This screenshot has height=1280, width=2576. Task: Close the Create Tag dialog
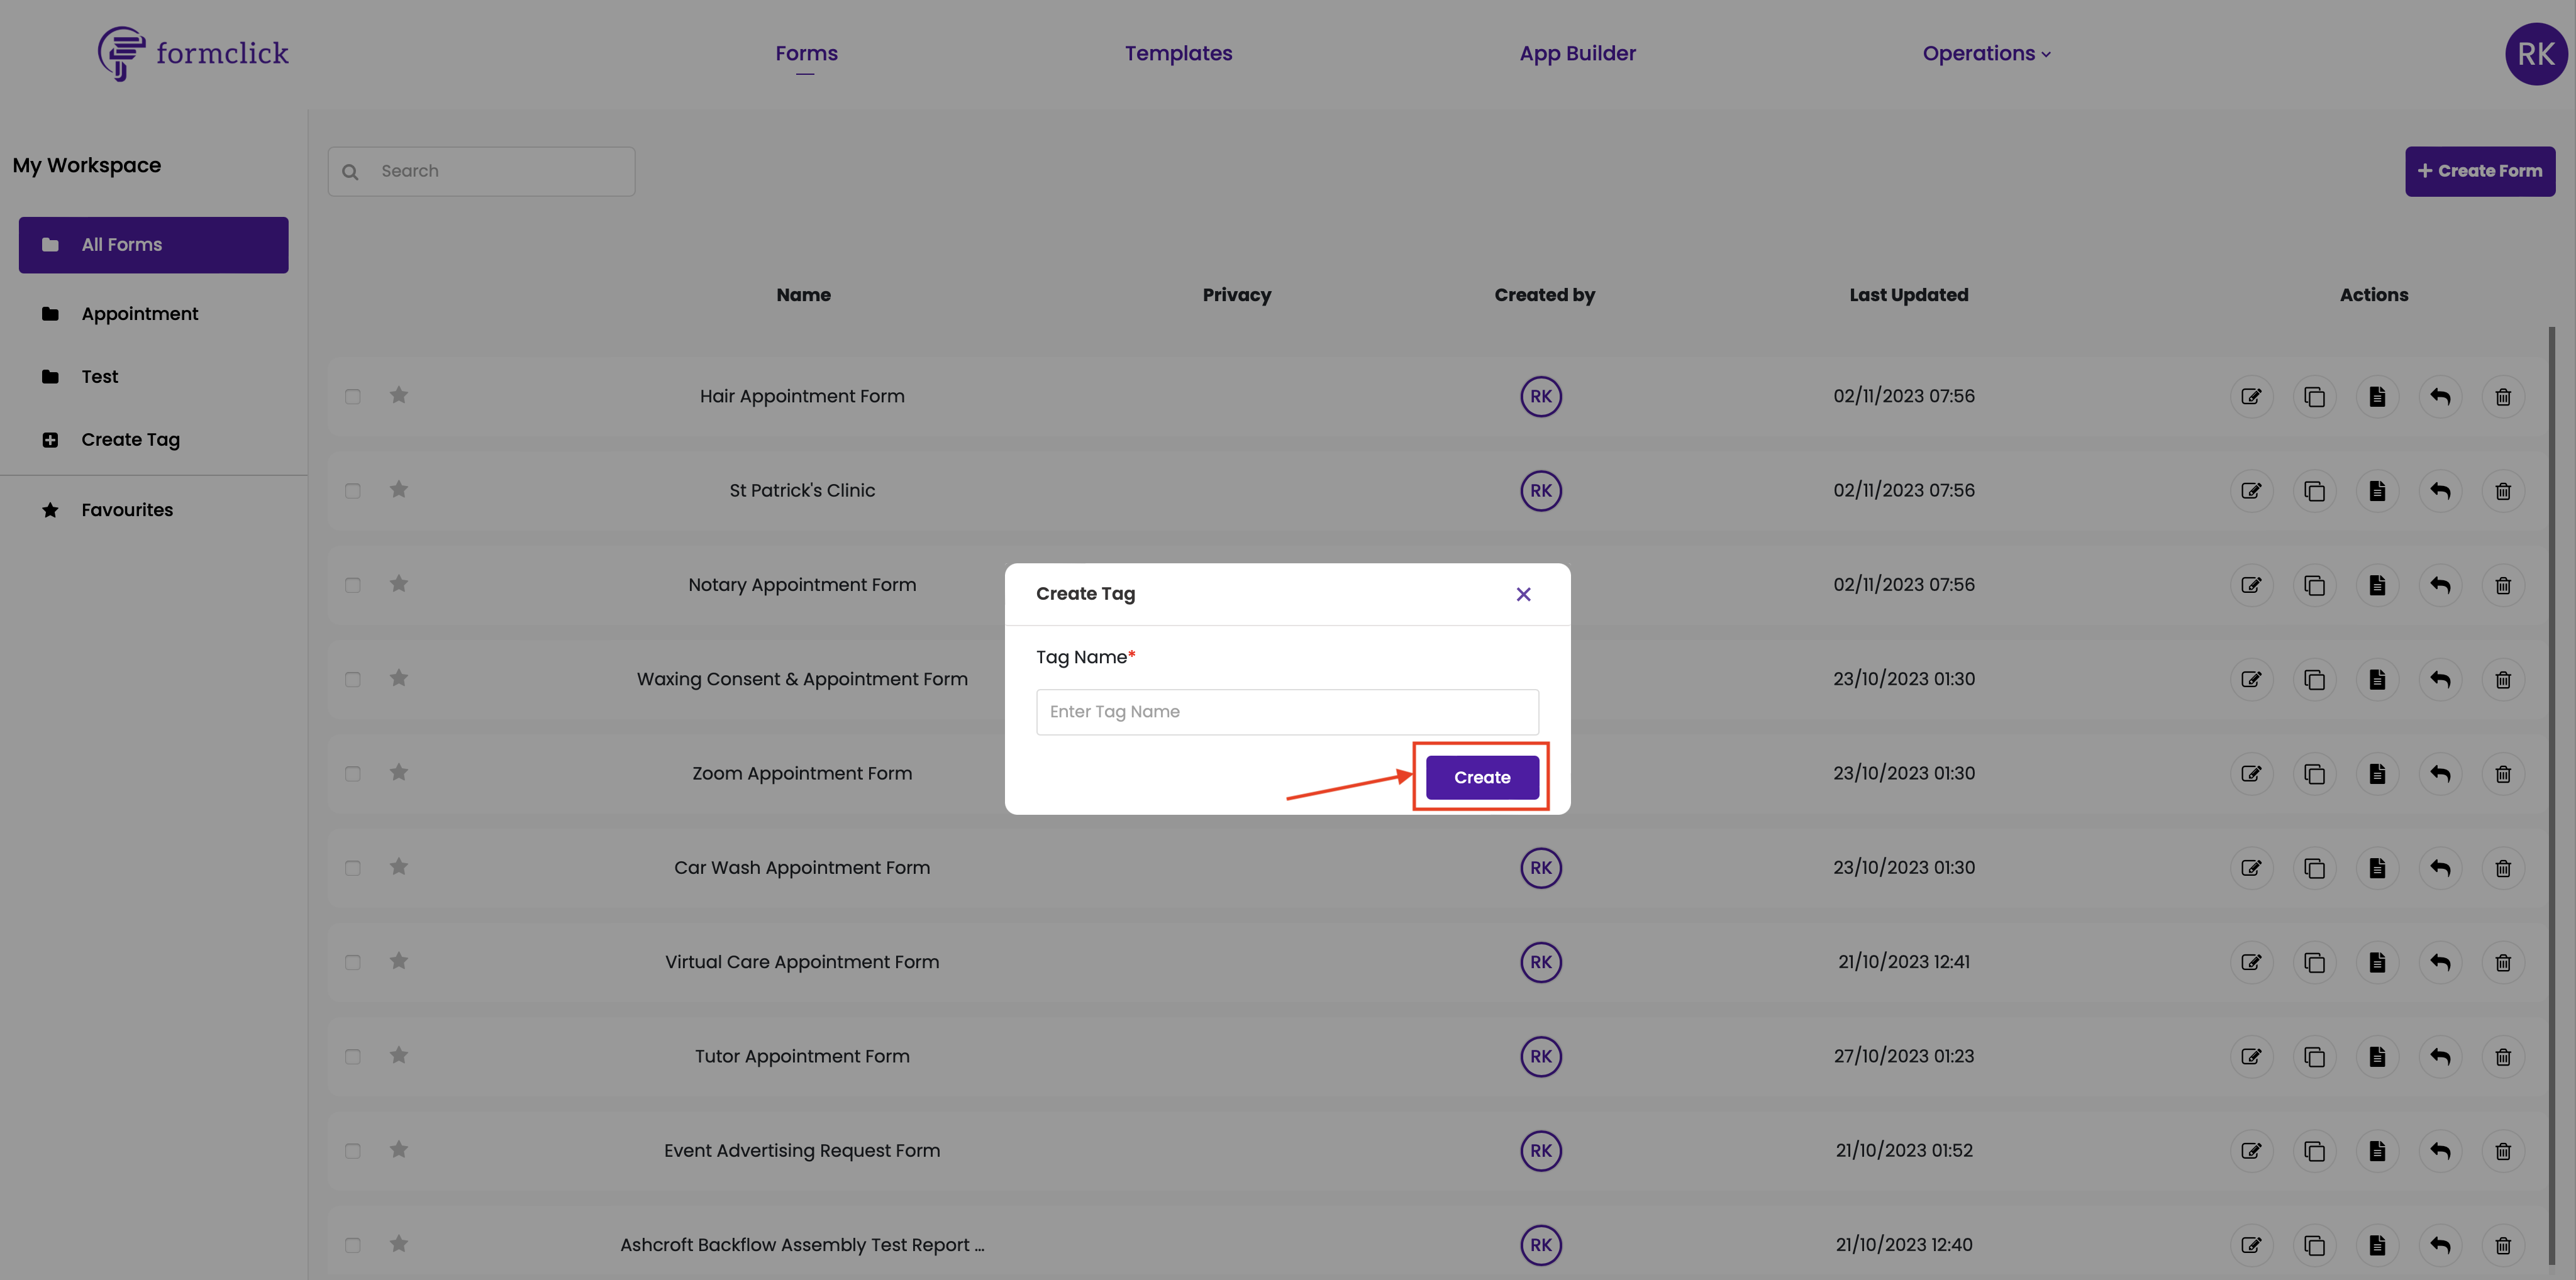point(1523,594)
